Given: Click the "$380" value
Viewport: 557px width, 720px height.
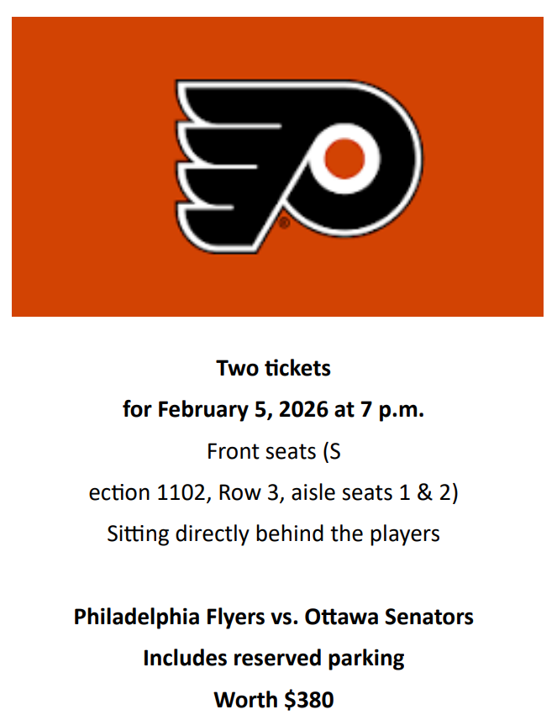Looking at the screenshot, I should click(x=308, y=699).
